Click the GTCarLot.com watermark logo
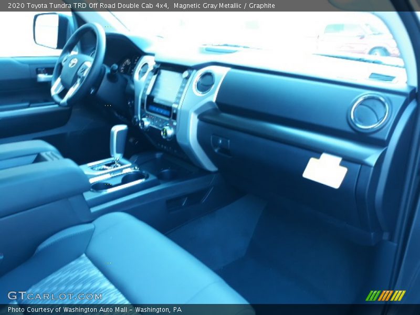The image size is (420, 315). (x=55, y=296)
